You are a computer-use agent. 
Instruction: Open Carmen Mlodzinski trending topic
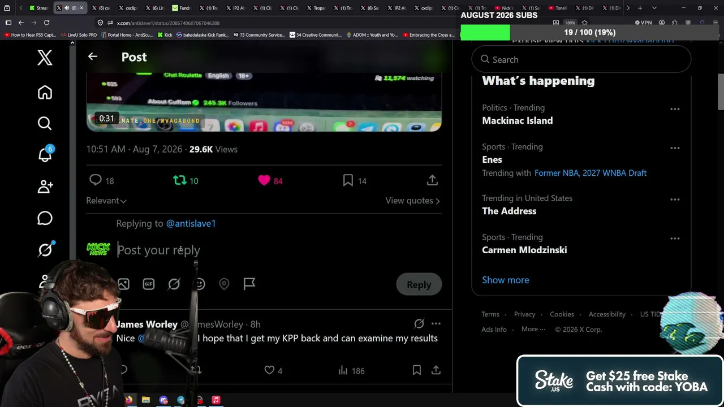[524, 250]
